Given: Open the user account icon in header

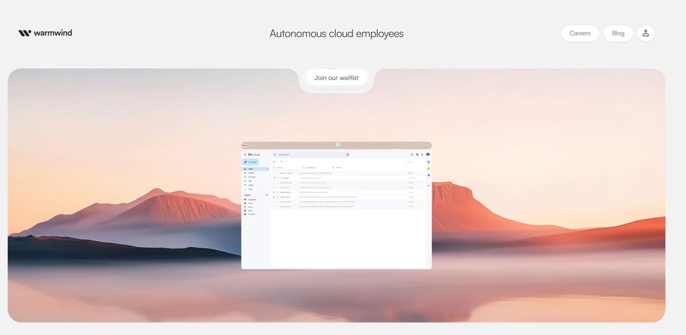Looking at the screenshot, I should [645, 33].
